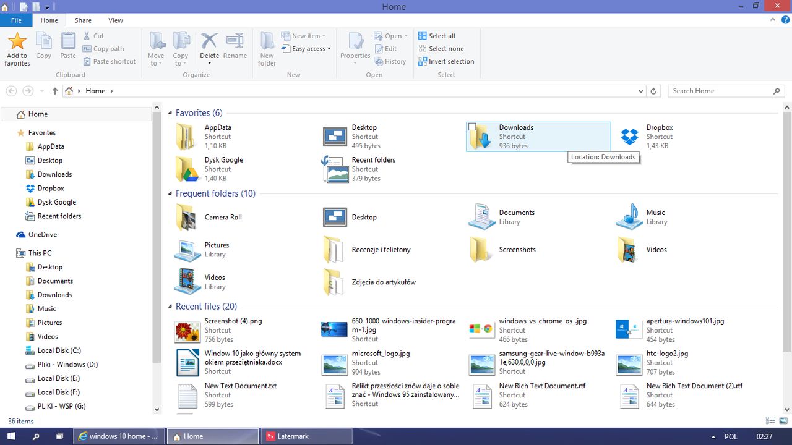Click Paste shortcut command
Image resolution: width=792 pixels, height=445 pixels.
pyautogui.click(x=109, y=62)
